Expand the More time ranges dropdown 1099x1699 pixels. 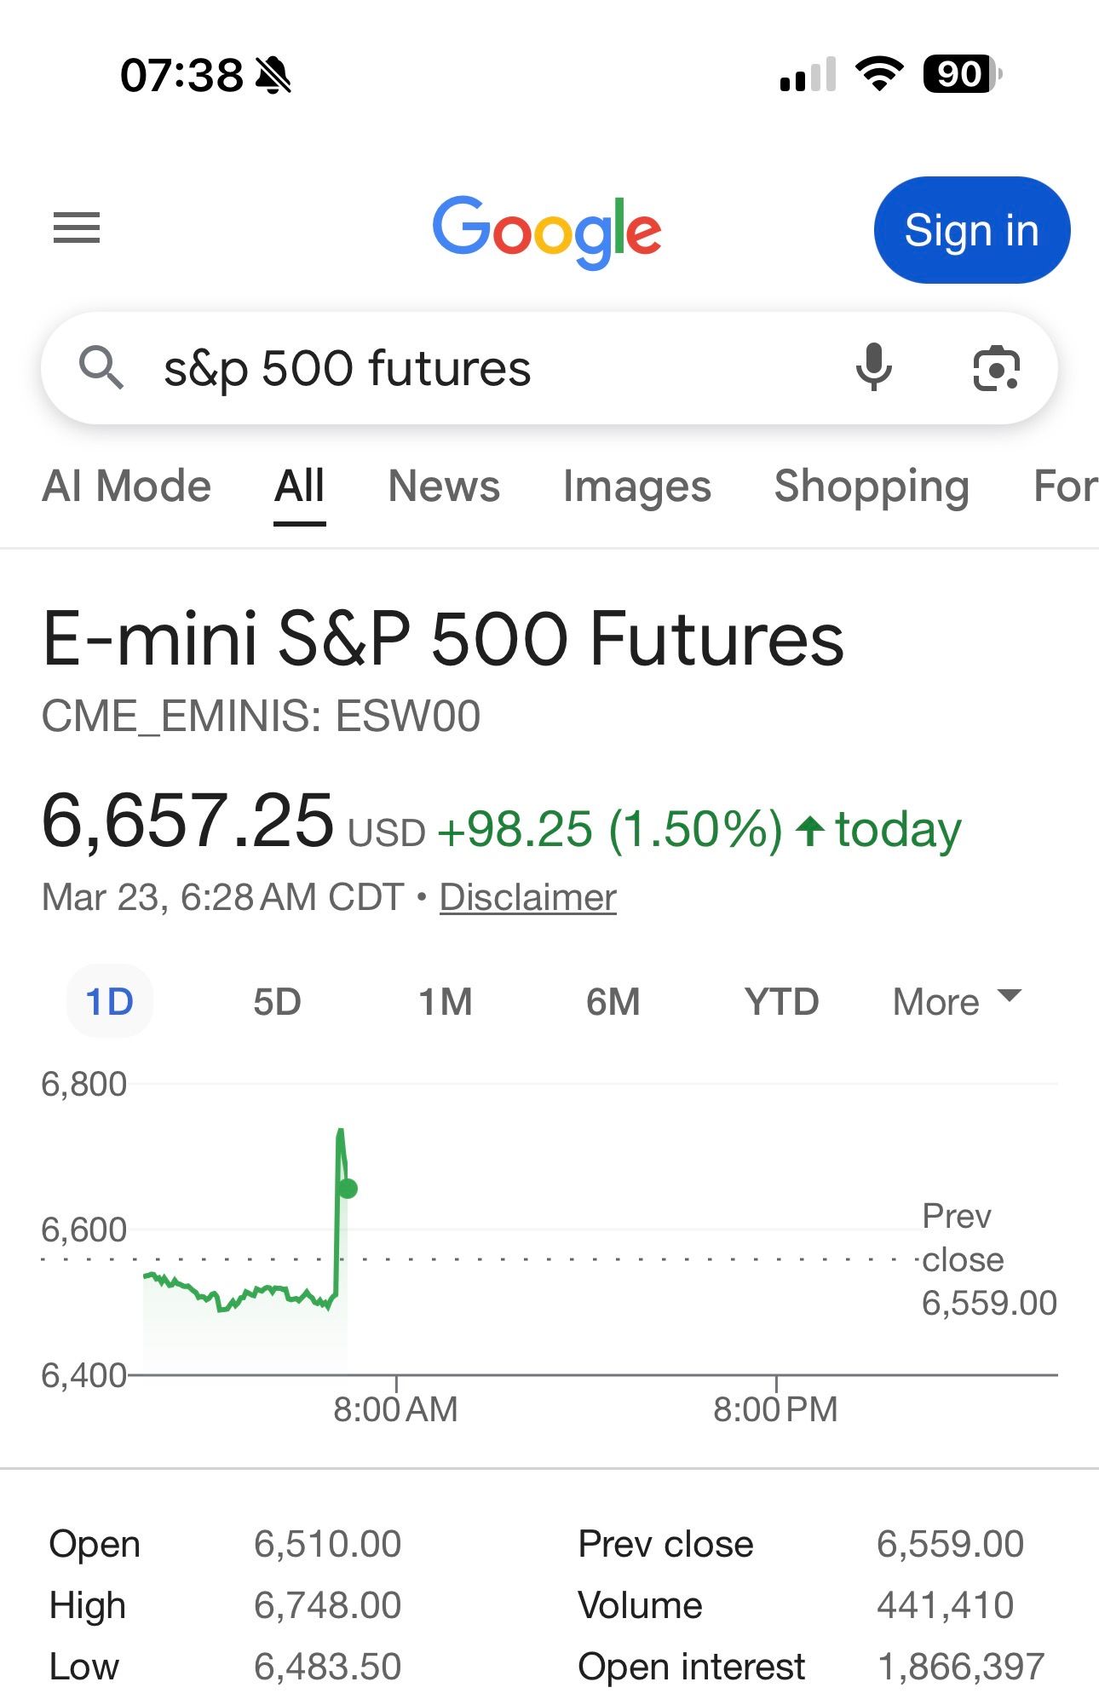[x=956, y=1001]
